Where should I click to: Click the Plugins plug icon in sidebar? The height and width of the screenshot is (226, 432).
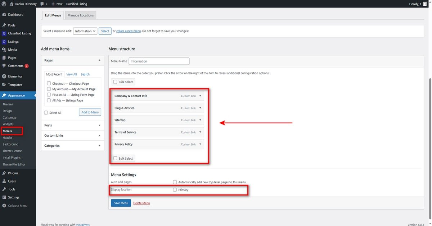pyautogui.click(x=4, y=173)
